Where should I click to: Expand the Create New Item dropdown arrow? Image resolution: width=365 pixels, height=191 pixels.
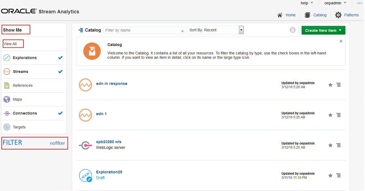click(340, 30)
